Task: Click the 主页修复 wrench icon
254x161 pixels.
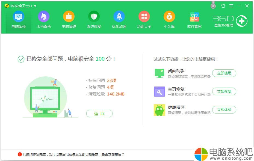Action: [160, 92]
